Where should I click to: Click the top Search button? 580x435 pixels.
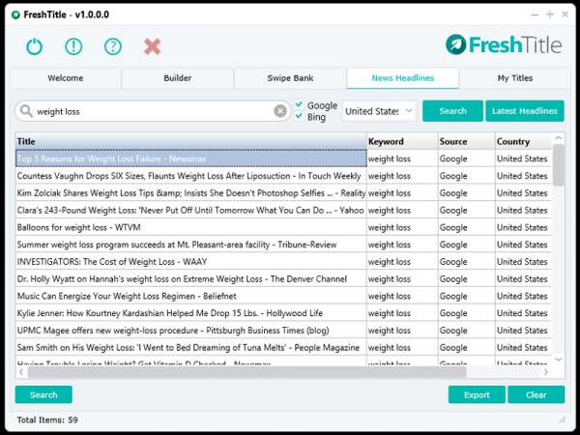point(452,111)
